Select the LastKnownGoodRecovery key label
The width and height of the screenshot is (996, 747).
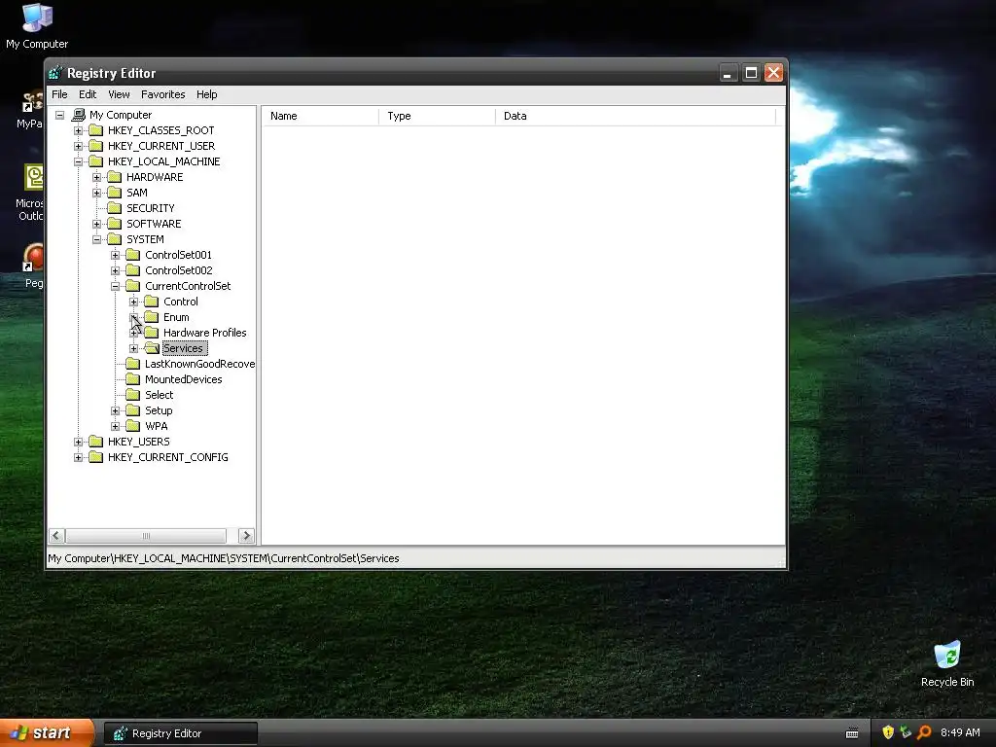click(x=199, y=364)
